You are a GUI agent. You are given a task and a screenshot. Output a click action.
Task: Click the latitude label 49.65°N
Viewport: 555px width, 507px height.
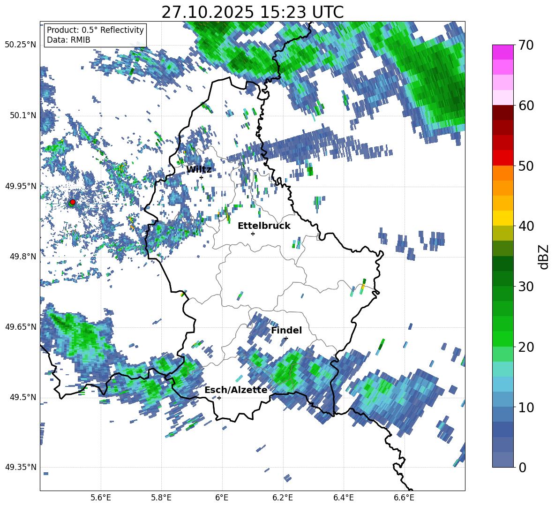click(x=21, y=326)
